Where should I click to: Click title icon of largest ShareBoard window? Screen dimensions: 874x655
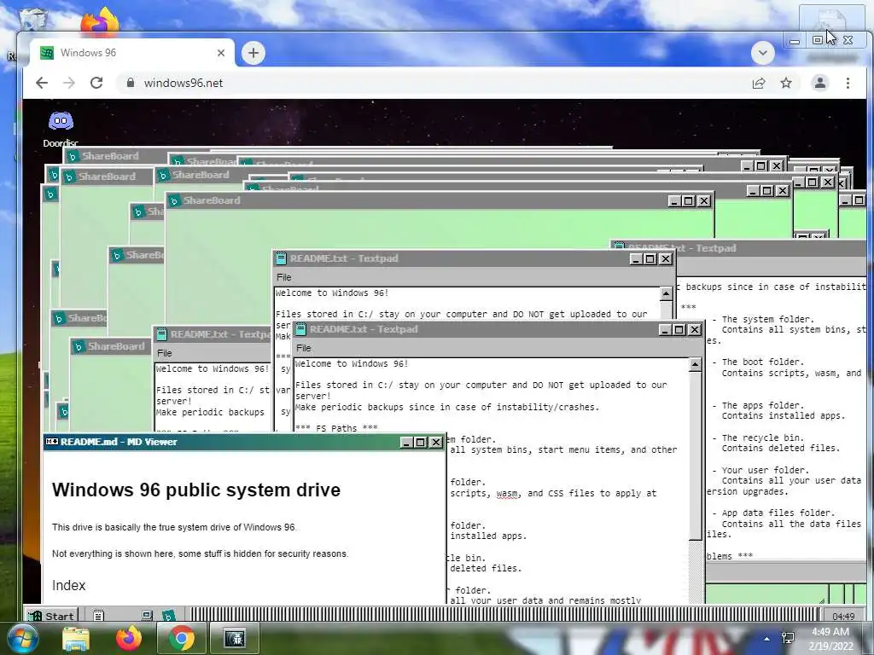tap(174, 200)
